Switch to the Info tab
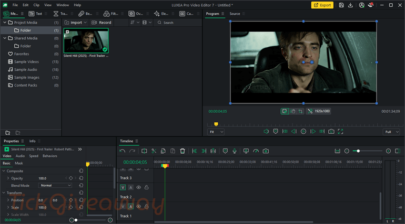This screenshot has height=224, width=405. [x=32, y=141]
